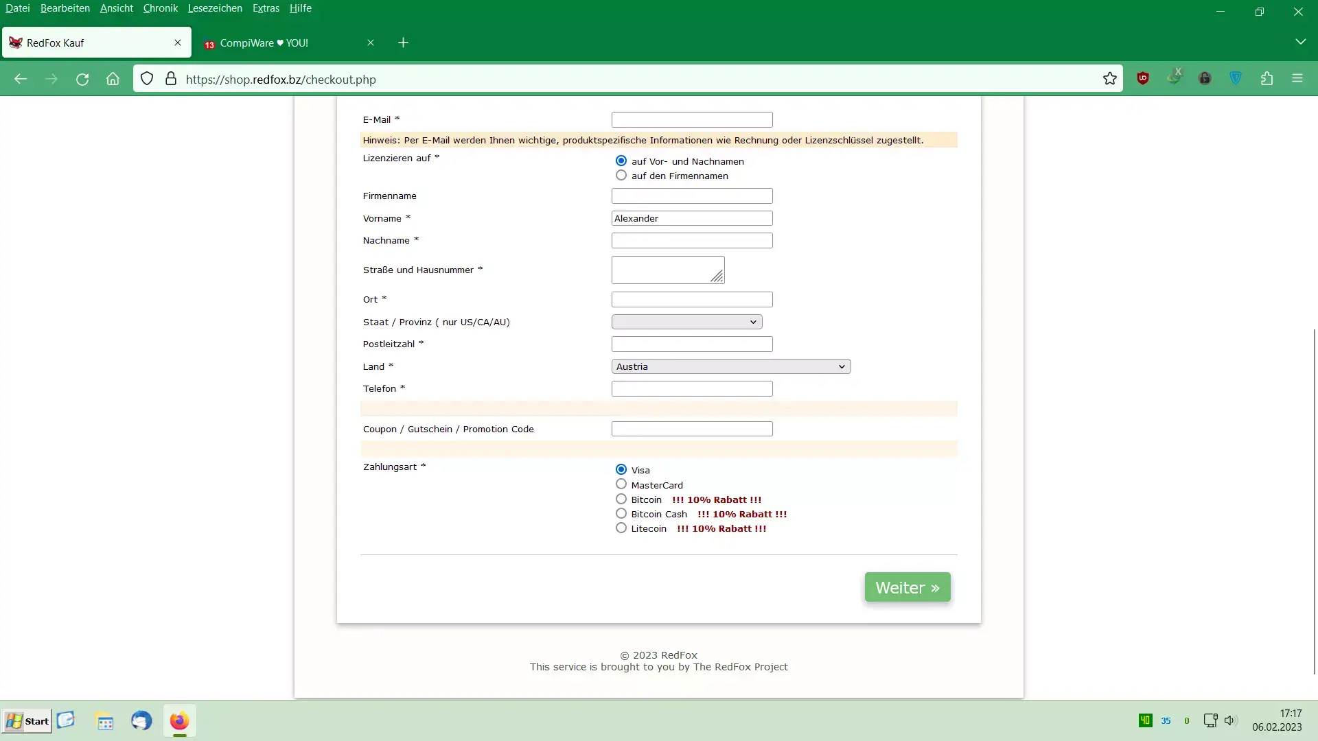
Task: Switch to the CompiWare YOU! tab
Action: point(288,43)
